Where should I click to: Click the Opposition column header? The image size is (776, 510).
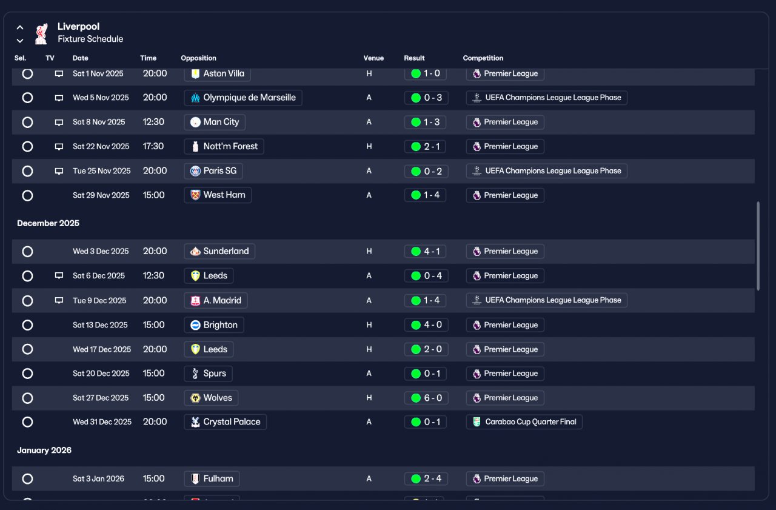pos(198,58)
